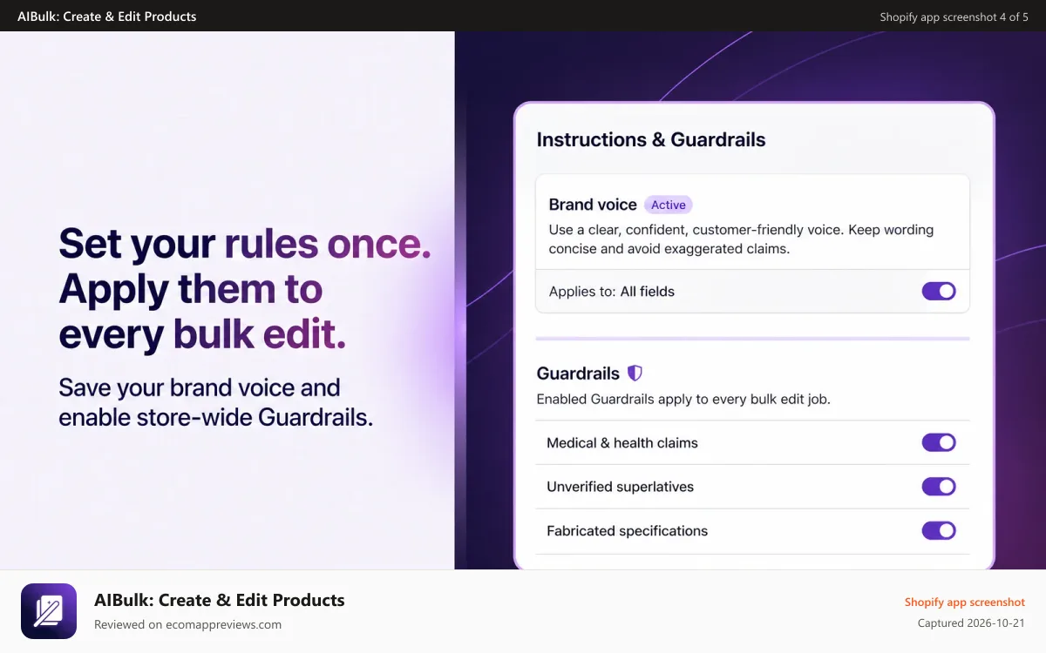Click 'Shopify app screenshot 4 of 5' counter
This screenshot has height=653, width=1046.
click(x=954, y=17)
